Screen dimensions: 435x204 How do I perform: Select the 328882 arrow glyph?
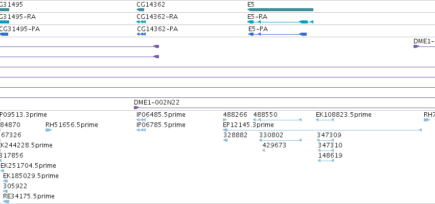point(225,140)
